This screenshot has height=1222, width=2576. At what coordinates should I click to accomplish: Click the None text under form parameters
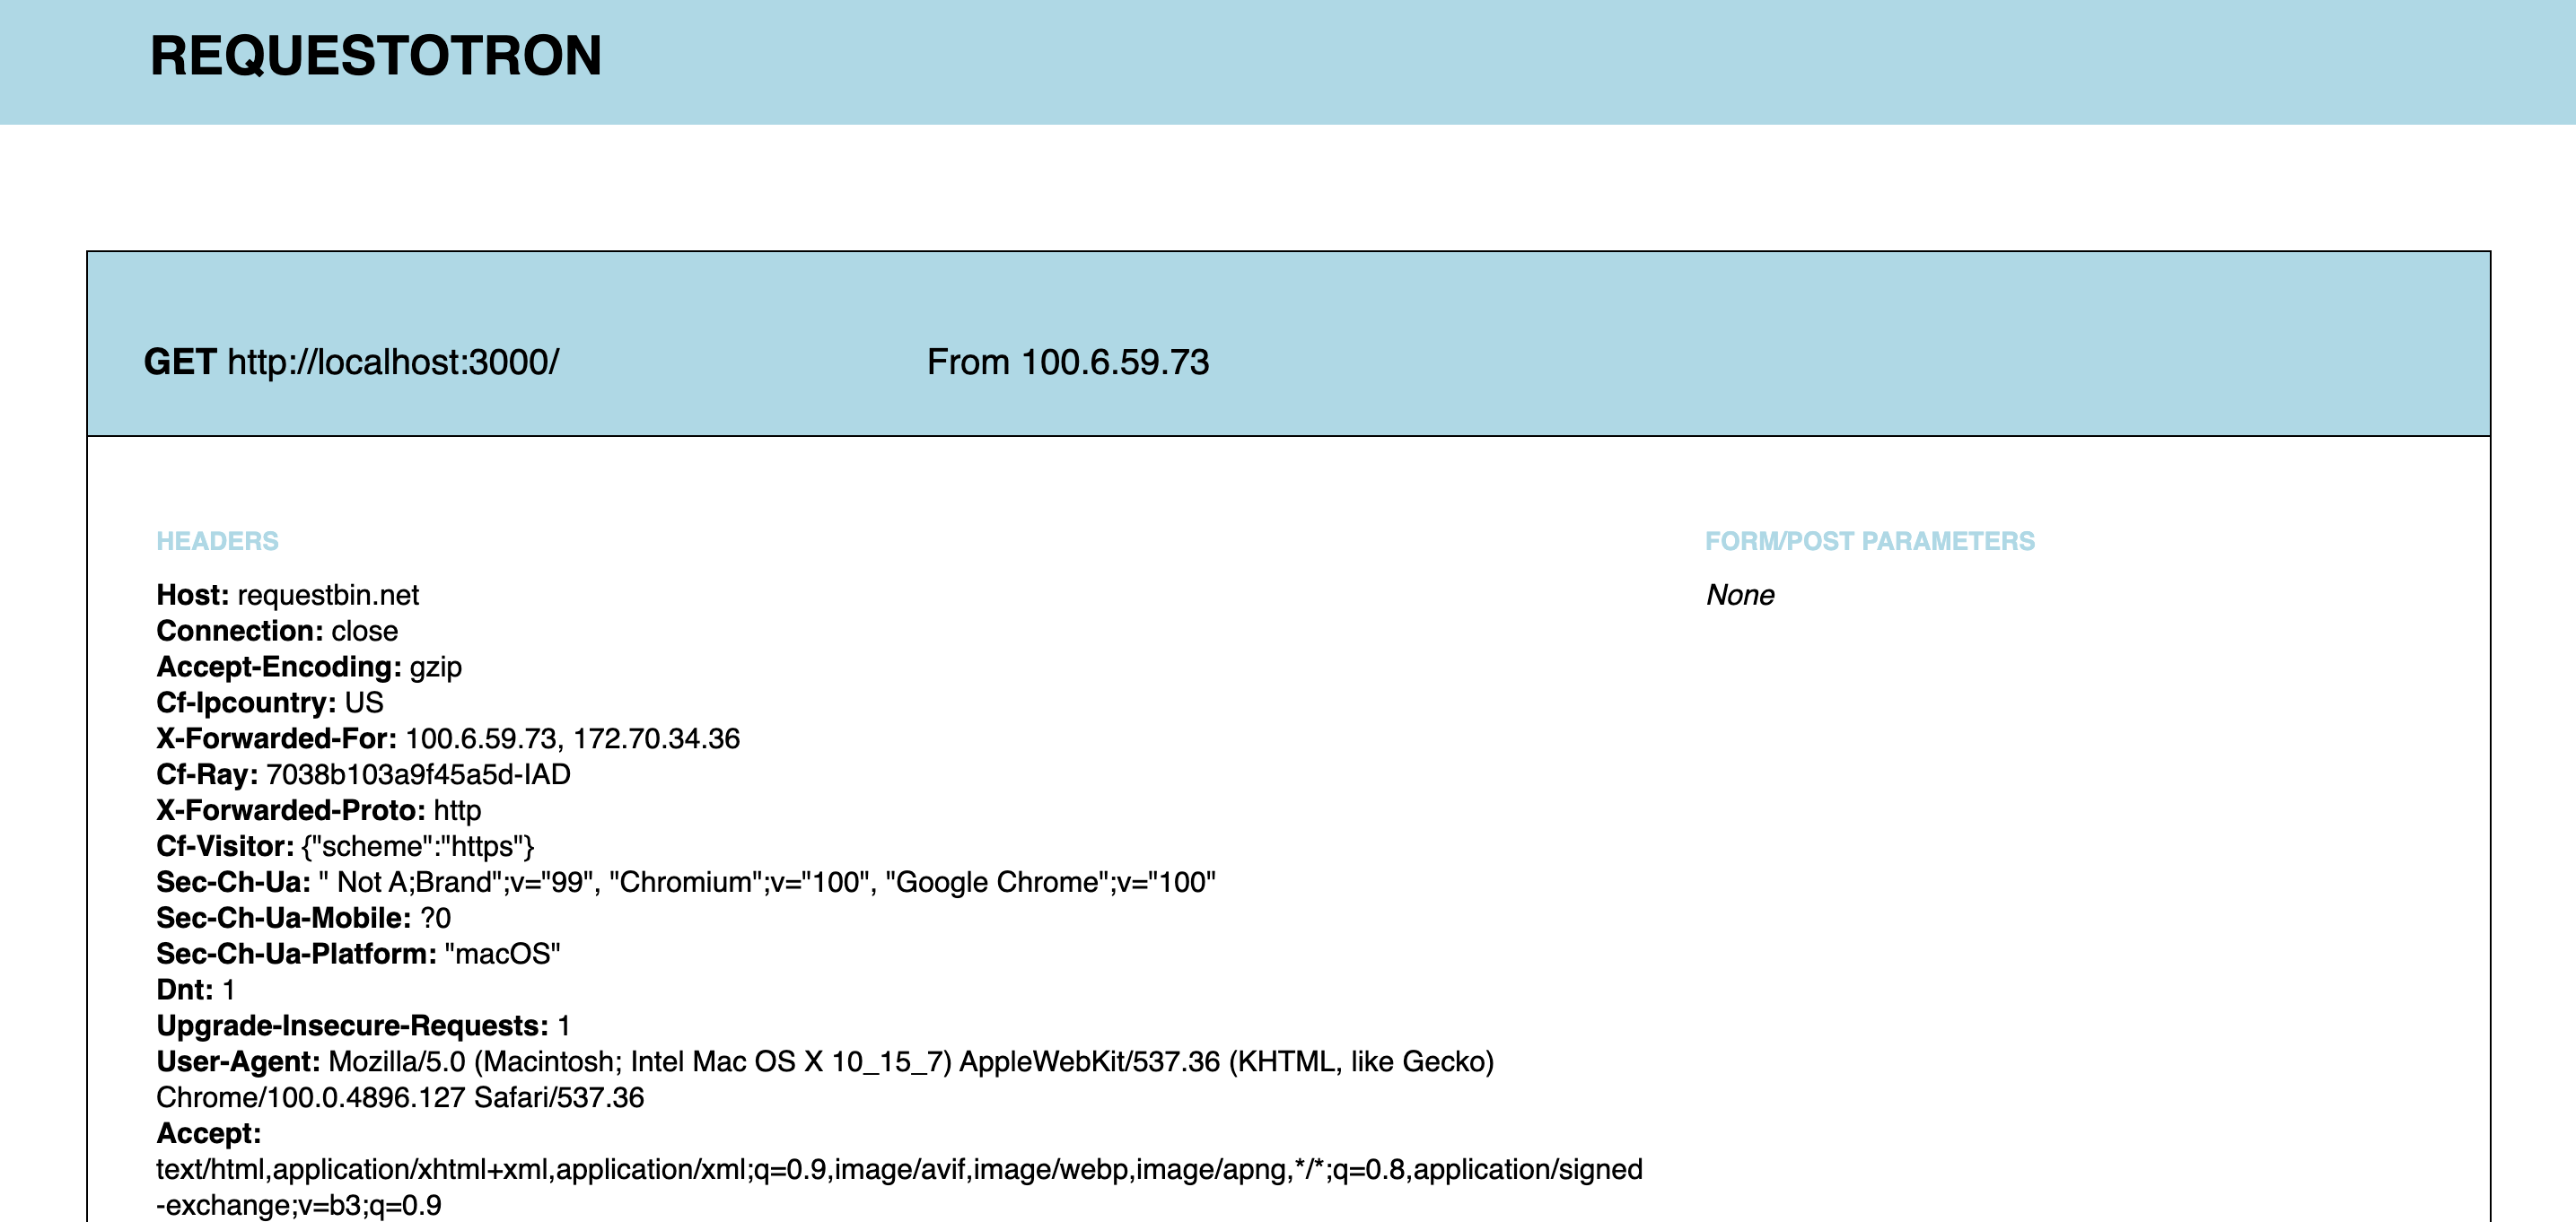[1739, 595]
